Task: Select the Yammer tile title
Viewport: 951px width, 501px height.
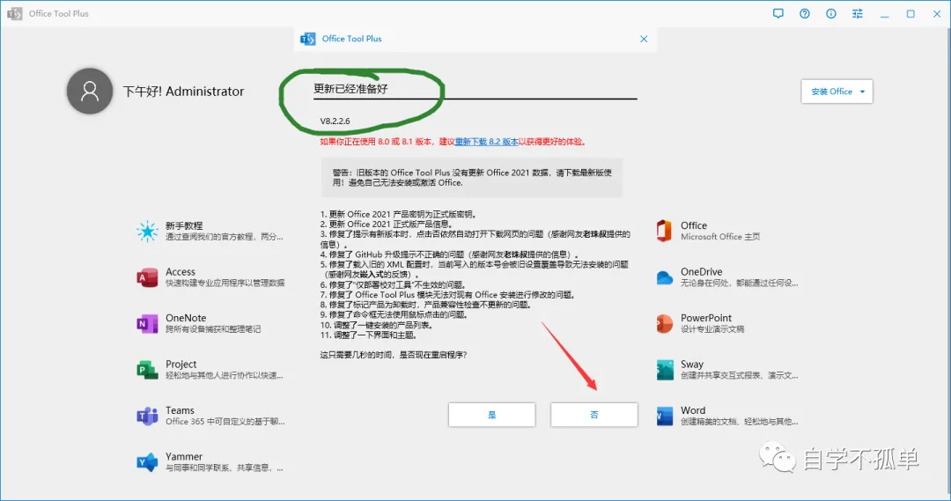Action: coord(184,457)
